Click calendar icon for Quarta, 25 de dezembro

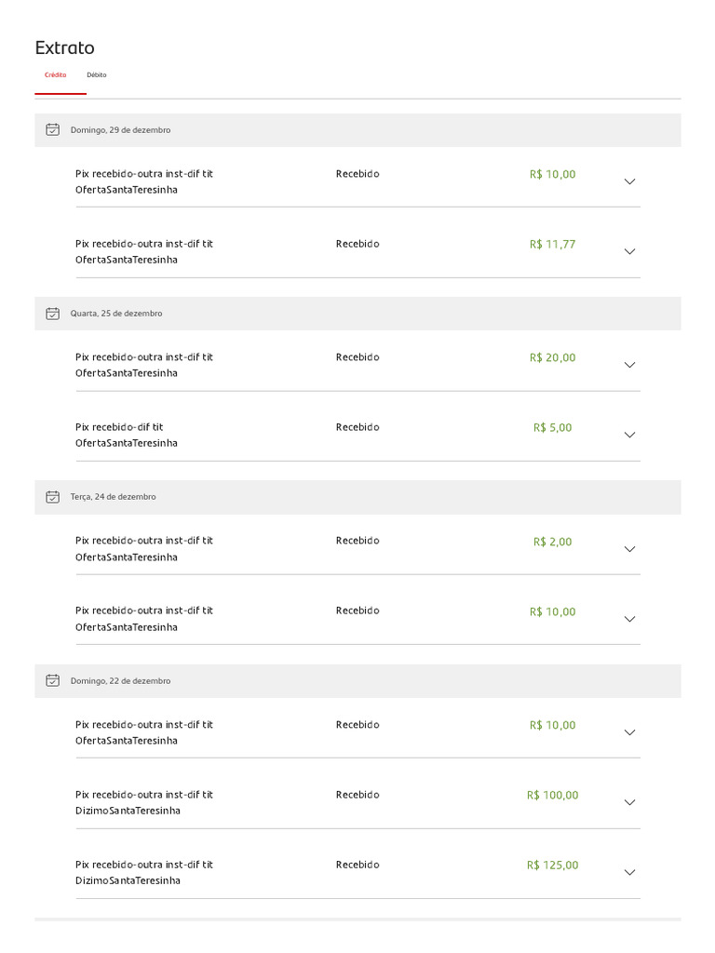click(53, 314)
